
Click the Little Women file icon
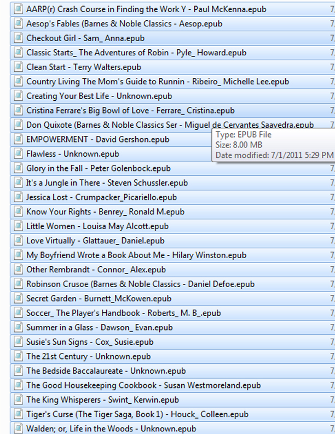click(x=18, y=226)
